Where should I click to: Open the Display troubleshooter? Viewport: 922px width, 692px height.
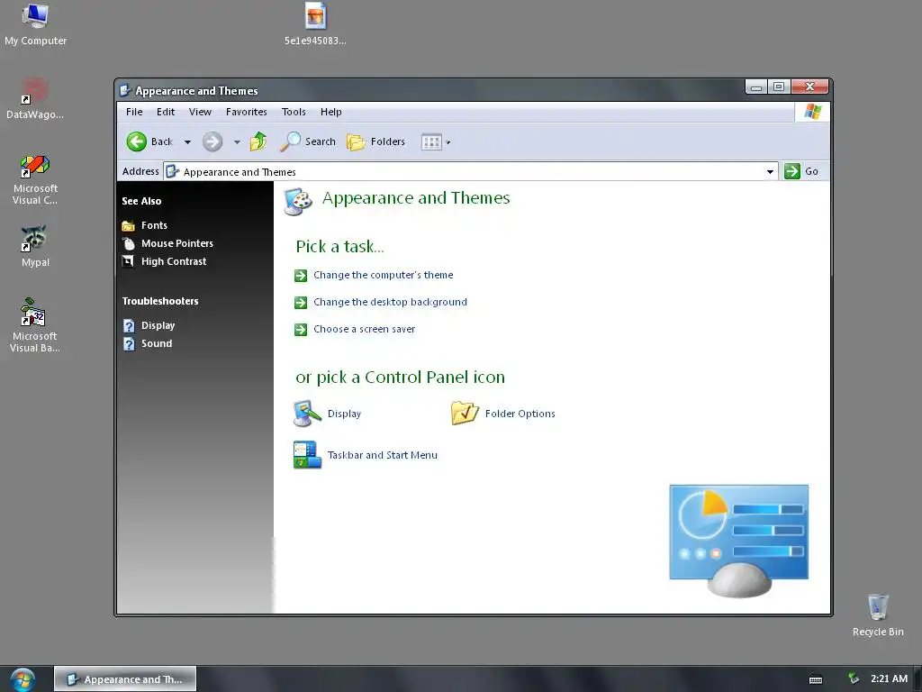[x=158, y=325]
